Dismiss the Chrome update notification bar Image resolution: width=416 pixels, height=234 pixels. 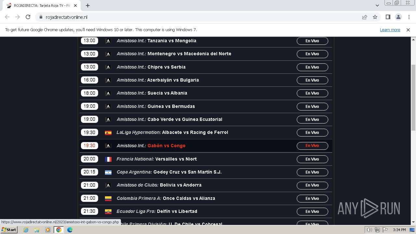coord(408,30)
